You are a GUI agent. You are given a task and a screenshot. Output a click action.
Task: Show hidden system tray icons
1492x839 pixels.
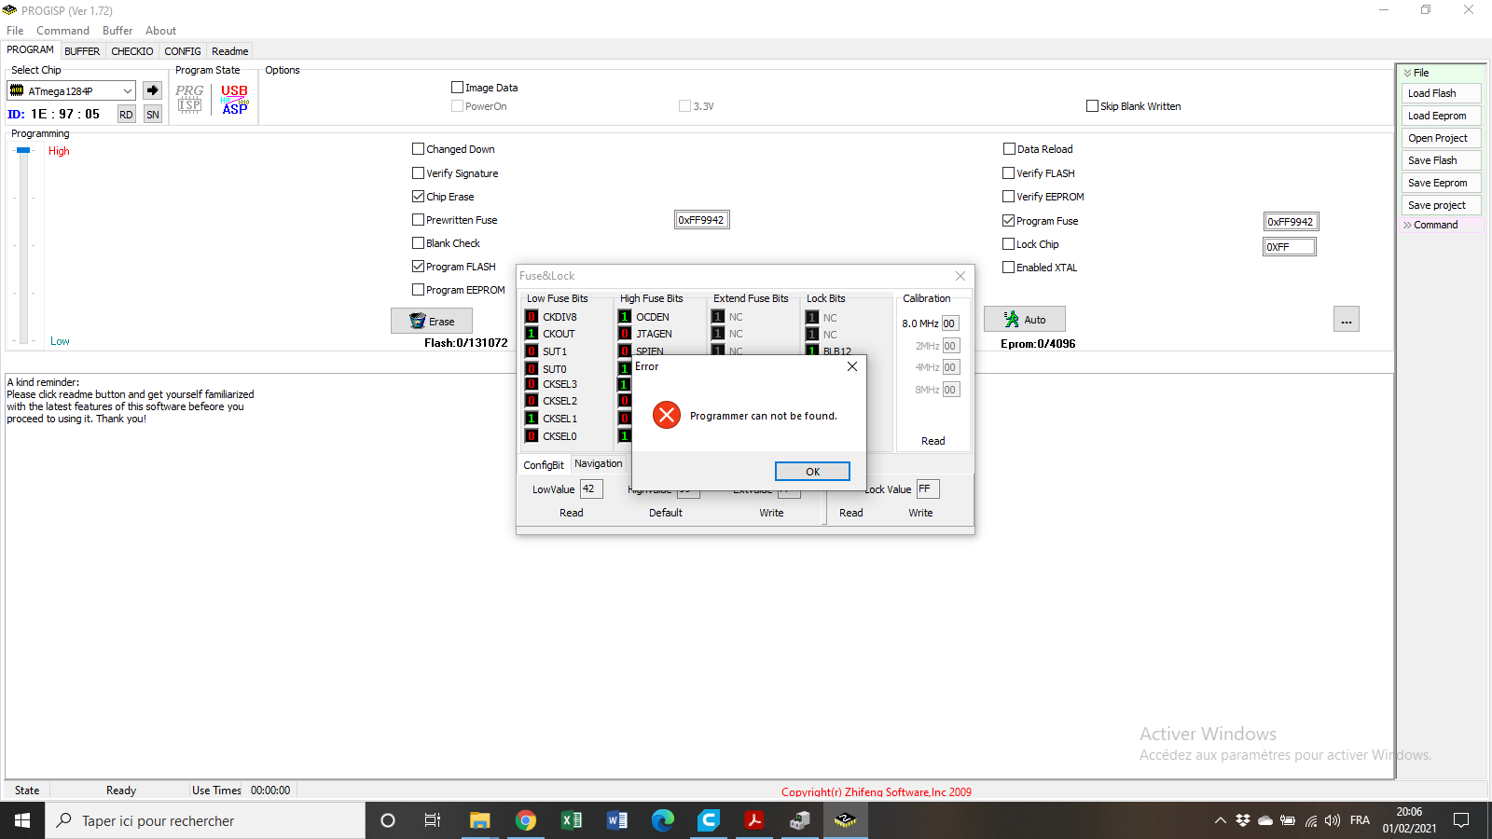click(1220, 820)
